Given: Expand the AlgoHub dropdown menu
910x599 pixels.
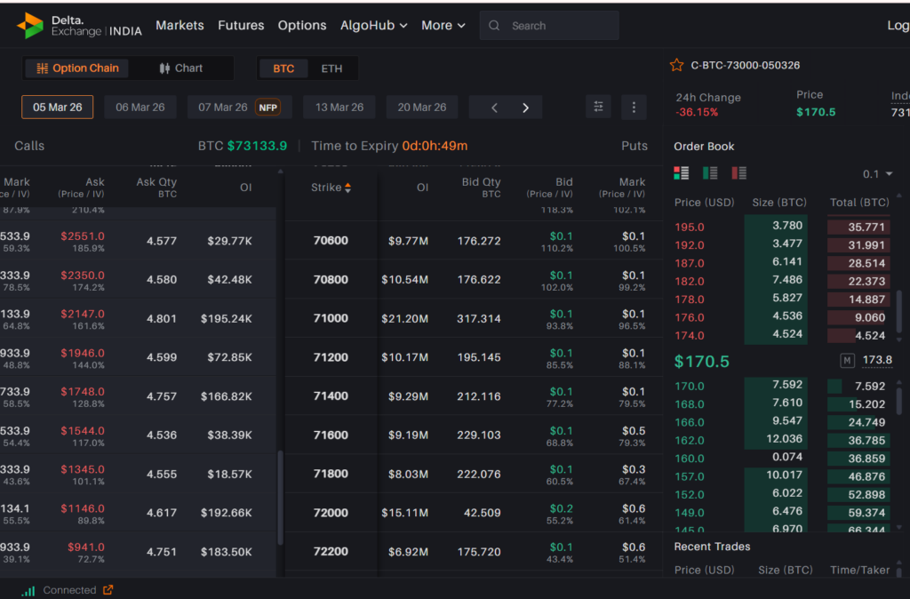Looking at the screenshot, I should 373,26.
